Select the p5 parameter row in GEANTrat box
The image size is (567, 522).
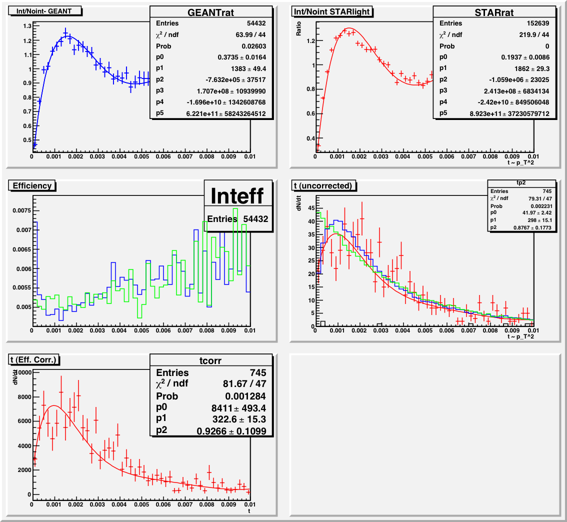click(211, 113)
